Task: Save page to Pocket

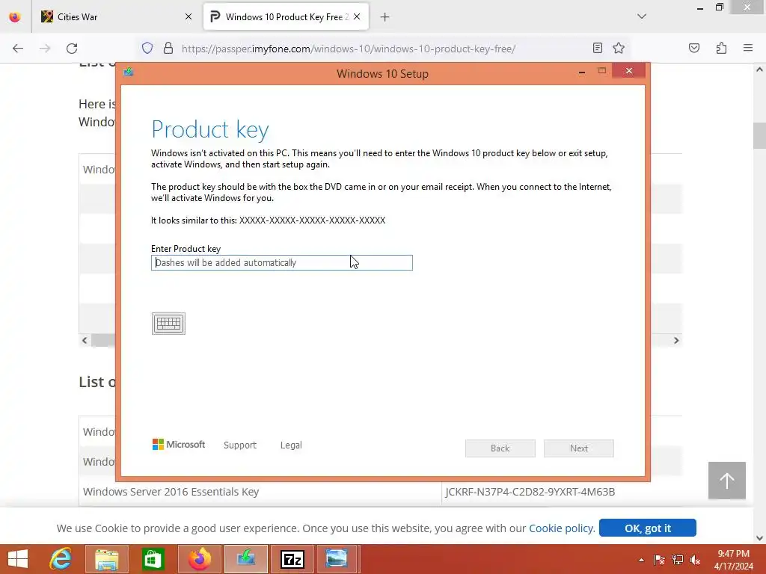Action: click(694, 48)
